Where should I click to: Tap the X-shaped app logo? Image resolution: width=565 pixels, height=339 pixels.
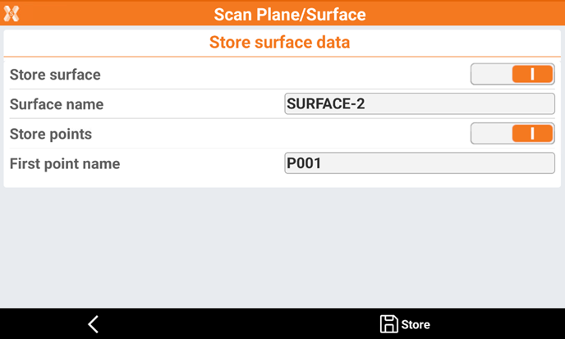11,14
